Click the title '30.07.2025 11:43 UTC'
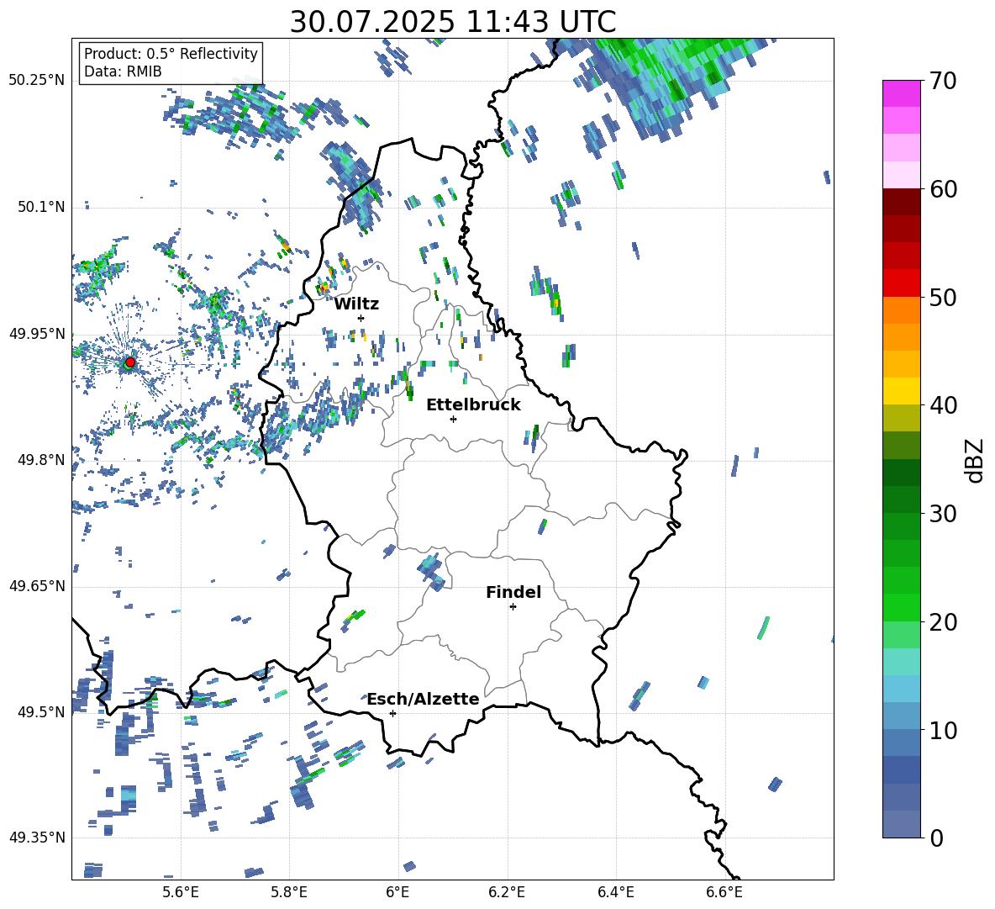Viewport: 995px width, 909px height. (452, 22)
